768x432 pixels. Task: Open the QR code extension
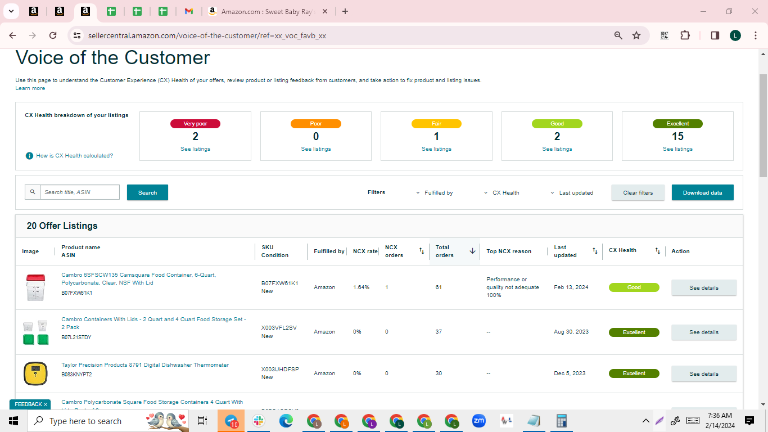(665, 35)
